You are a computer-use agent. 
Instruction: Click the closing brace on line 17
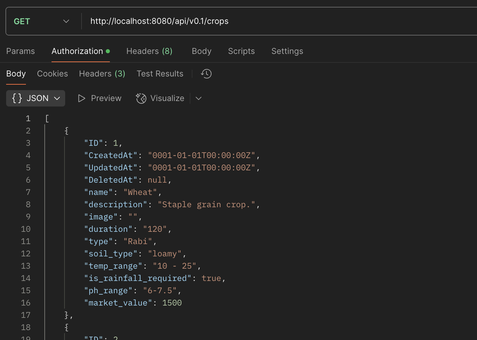(67, 315)
